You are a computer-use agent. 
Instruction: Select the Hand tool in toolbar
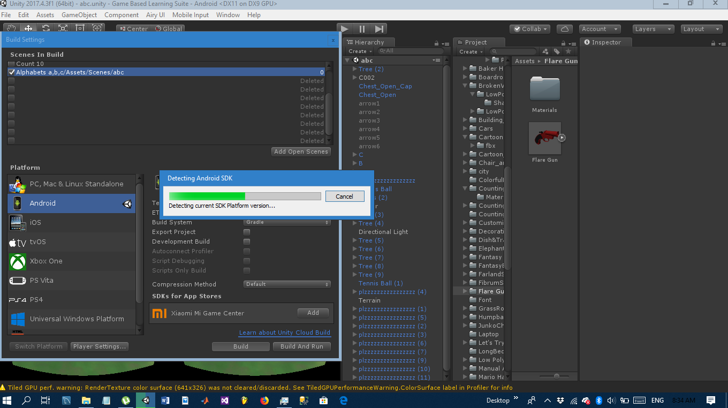click(x=11, y=28)
